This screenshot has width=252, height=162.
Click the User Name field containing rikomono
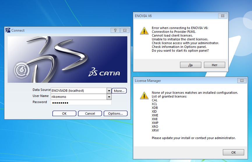click(x=78, y=97)
